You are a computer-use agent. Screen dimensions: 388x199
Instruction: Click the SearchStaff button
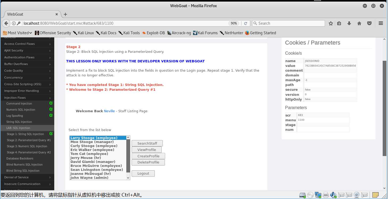tap(147, 143)
